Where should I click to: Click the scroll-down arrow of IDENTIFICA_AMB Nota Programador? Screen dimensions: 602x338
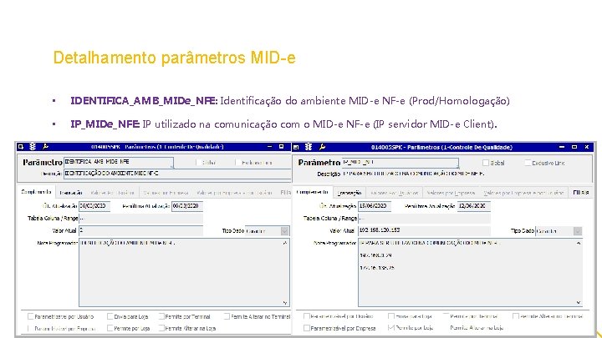click(285, 302)
